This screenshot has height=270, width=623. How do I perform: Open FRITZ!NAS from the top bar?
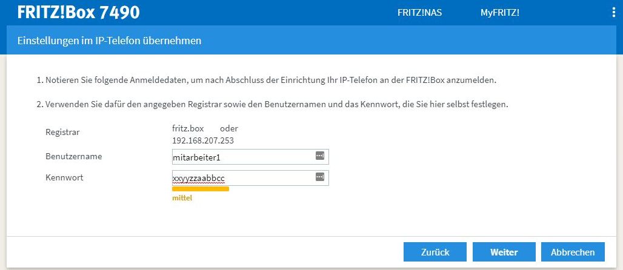tap(419, 13)
